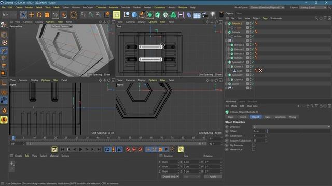Image resolution: width=332 pixels, height=186 pixels.
Task: Click the back arrow in Attributes panel
Action: (299, 106)
